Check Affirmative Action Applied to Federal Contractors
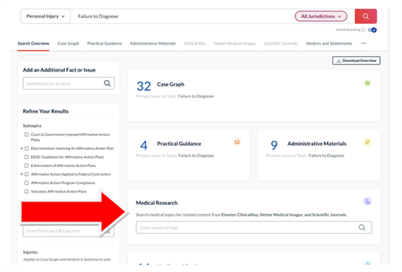Viewport: 402px width, 272px height. click(x=27, y=175)
